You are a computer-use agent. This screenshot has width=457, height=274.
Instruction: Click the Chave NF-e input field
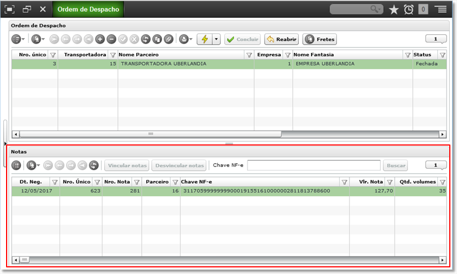314,165
